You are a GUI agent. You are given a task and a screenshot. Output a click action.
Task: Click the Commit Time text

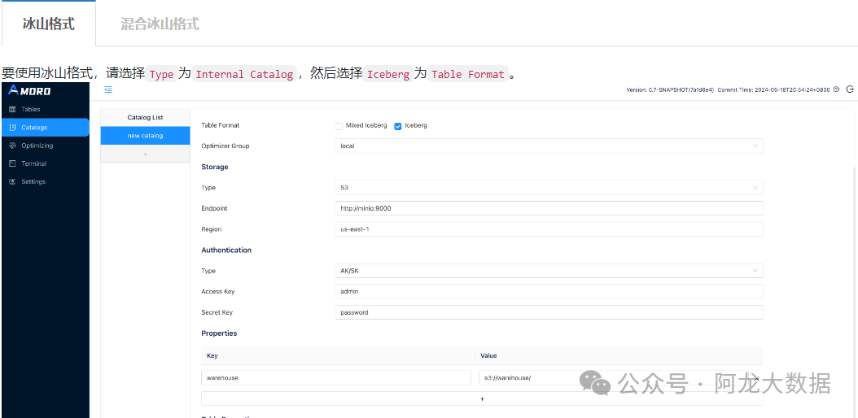tap(773, 89)
